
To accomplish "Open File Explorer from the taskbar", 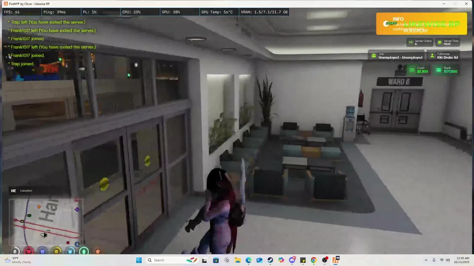I will (x=237, y=260).
